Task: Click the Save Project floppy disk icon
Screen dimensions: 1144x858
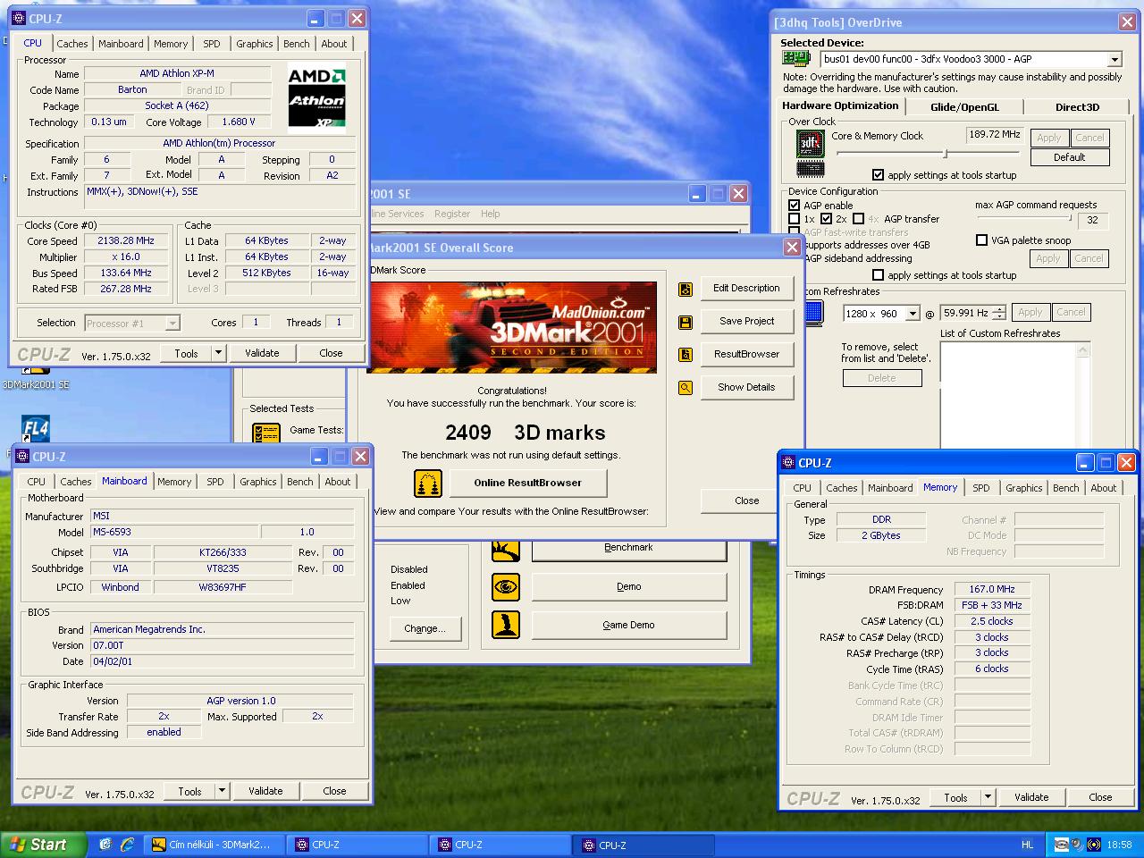Action: coord(686,322)
